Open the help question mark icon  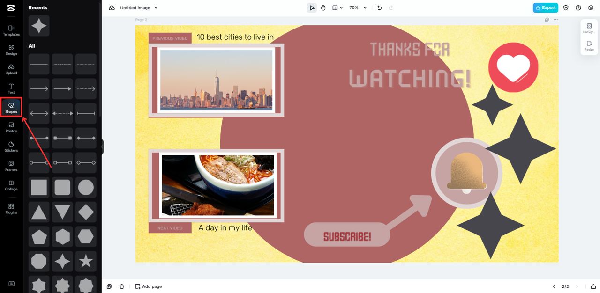(x=578, y=8)
